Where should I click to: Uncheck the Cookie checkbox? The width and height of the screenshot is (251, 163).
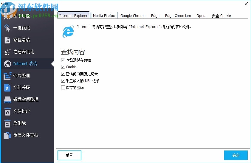tap(63, 67)
